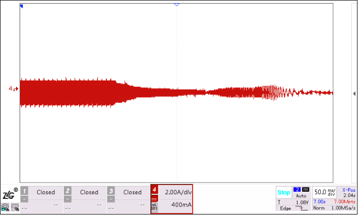Click the Edge trigger type label
The image size is (358, 215).
point(285,208)
